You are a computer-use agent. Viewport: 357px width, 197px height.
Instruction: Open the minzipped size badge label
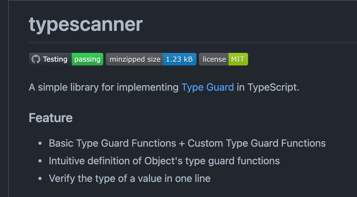tap(134, 59)
